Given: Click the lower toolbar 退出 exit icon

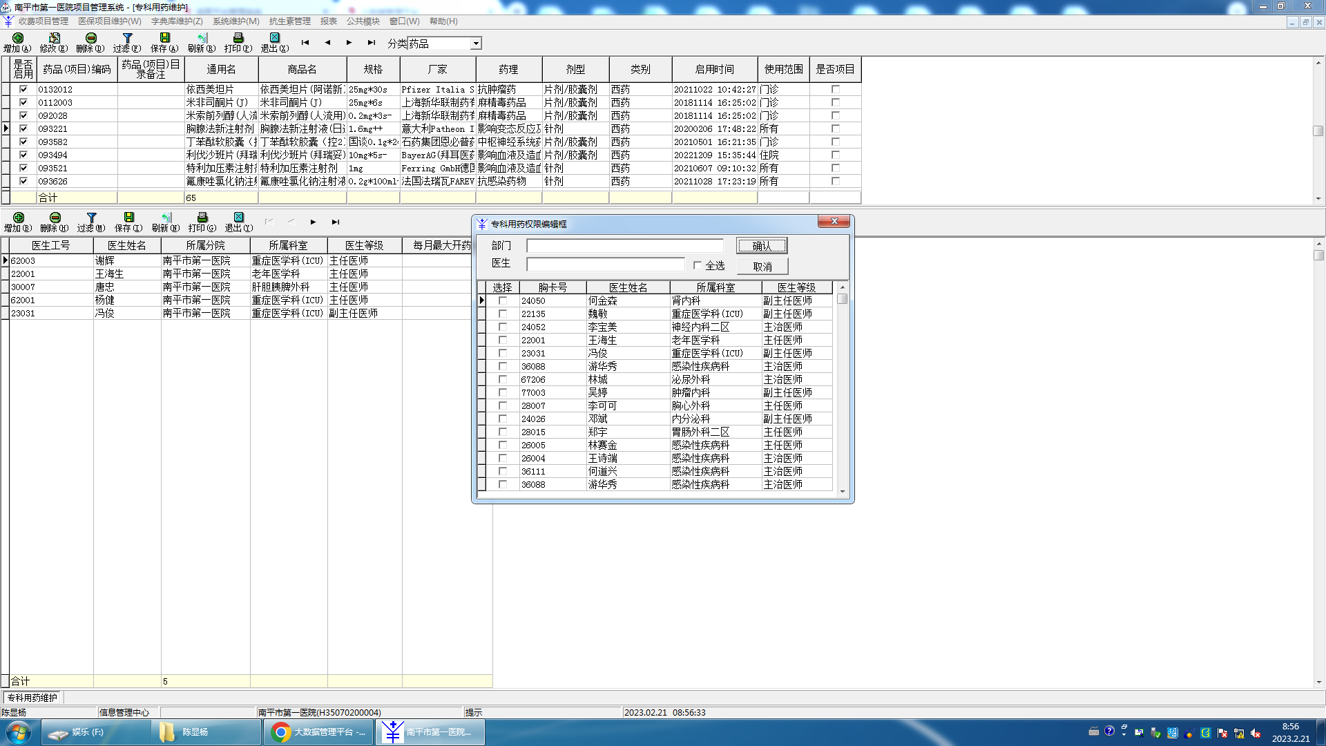Looking at the screenshot, I should coord(239,218).
